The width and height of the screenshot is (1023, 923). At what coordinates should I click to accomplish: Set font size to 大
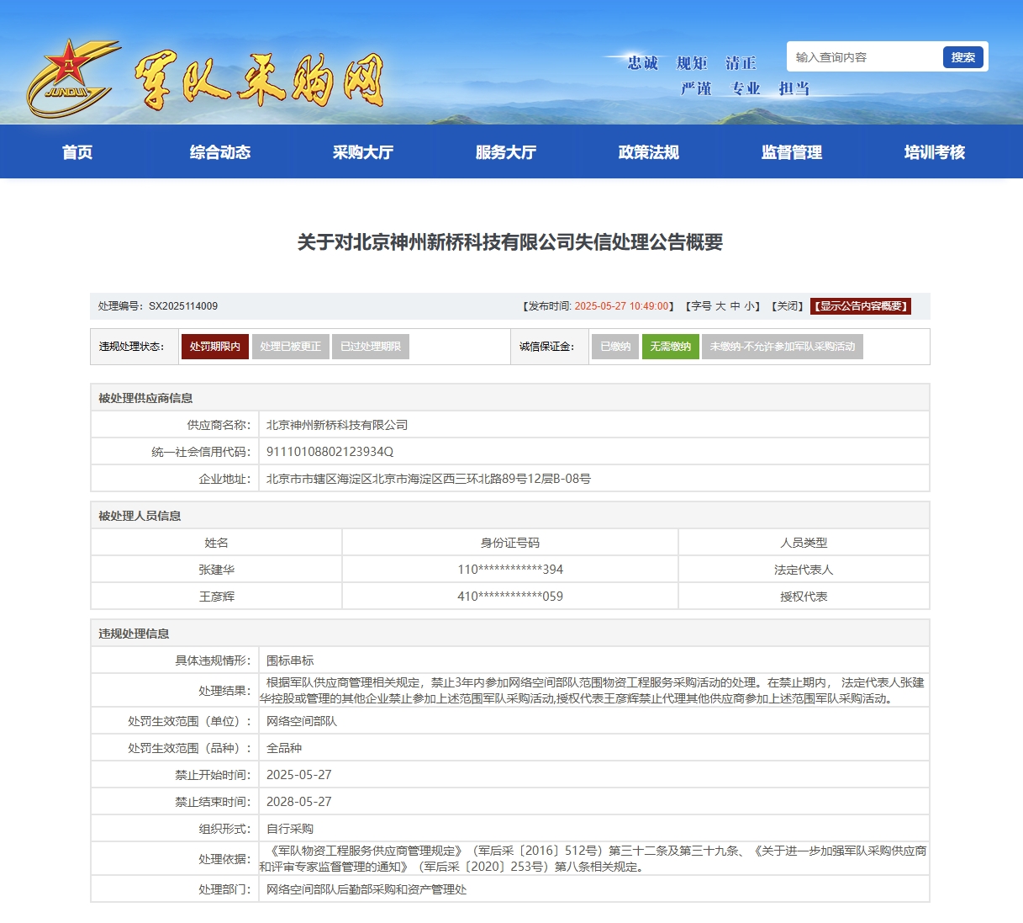pos(720,306)
